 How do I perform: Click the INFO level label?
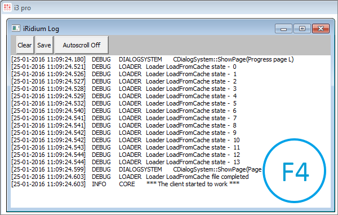[x=99, y=184]
